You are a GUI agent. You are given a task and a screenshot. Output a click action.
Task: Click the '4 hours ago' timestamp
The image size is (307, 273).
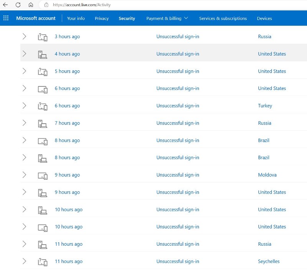67,54
